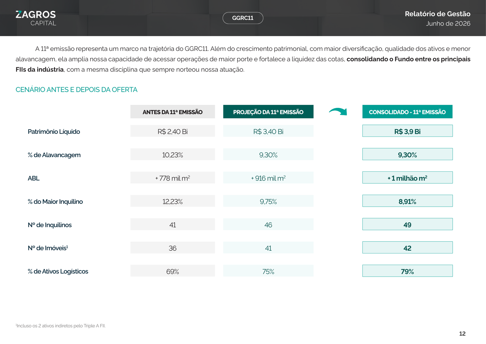The image size is (486, 344).
Task: Click the "9,75%" largest tenant value
Action: pyautogui.click(x=268, y=201)
